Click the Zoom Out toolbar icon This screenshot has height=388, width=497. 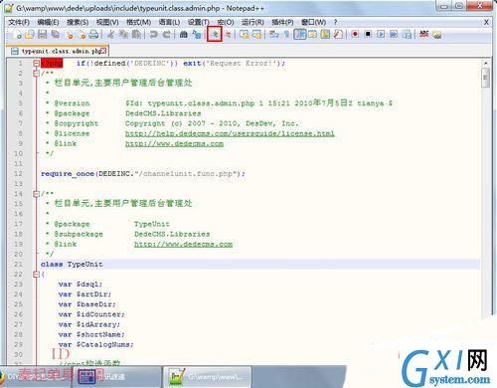[x=228, y=35]
